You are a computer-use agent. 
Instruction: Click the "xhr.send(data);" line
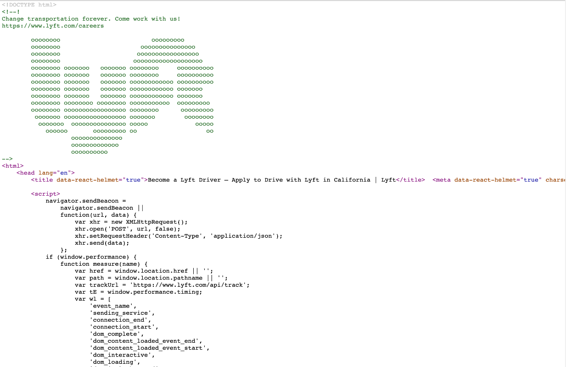click(102, 243)
